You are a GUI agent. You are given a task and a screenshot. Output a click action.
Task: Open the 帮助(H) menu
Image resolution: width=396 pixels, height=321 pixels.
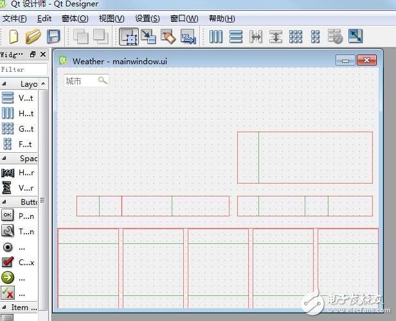222,18
